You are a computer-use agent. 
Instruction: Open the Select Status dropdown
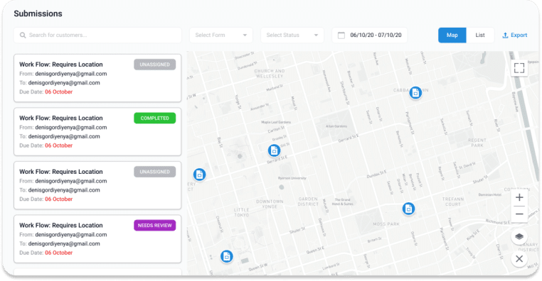coord(292,35)
